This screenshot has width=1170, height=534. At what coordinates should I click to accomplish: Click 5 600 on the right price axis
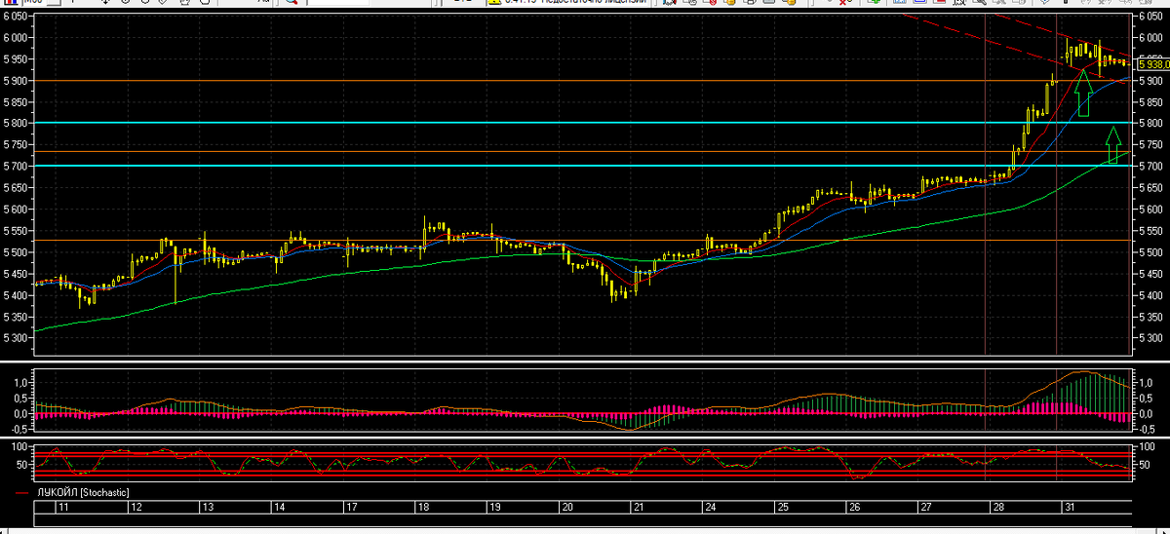click(x=1150, y=210)
